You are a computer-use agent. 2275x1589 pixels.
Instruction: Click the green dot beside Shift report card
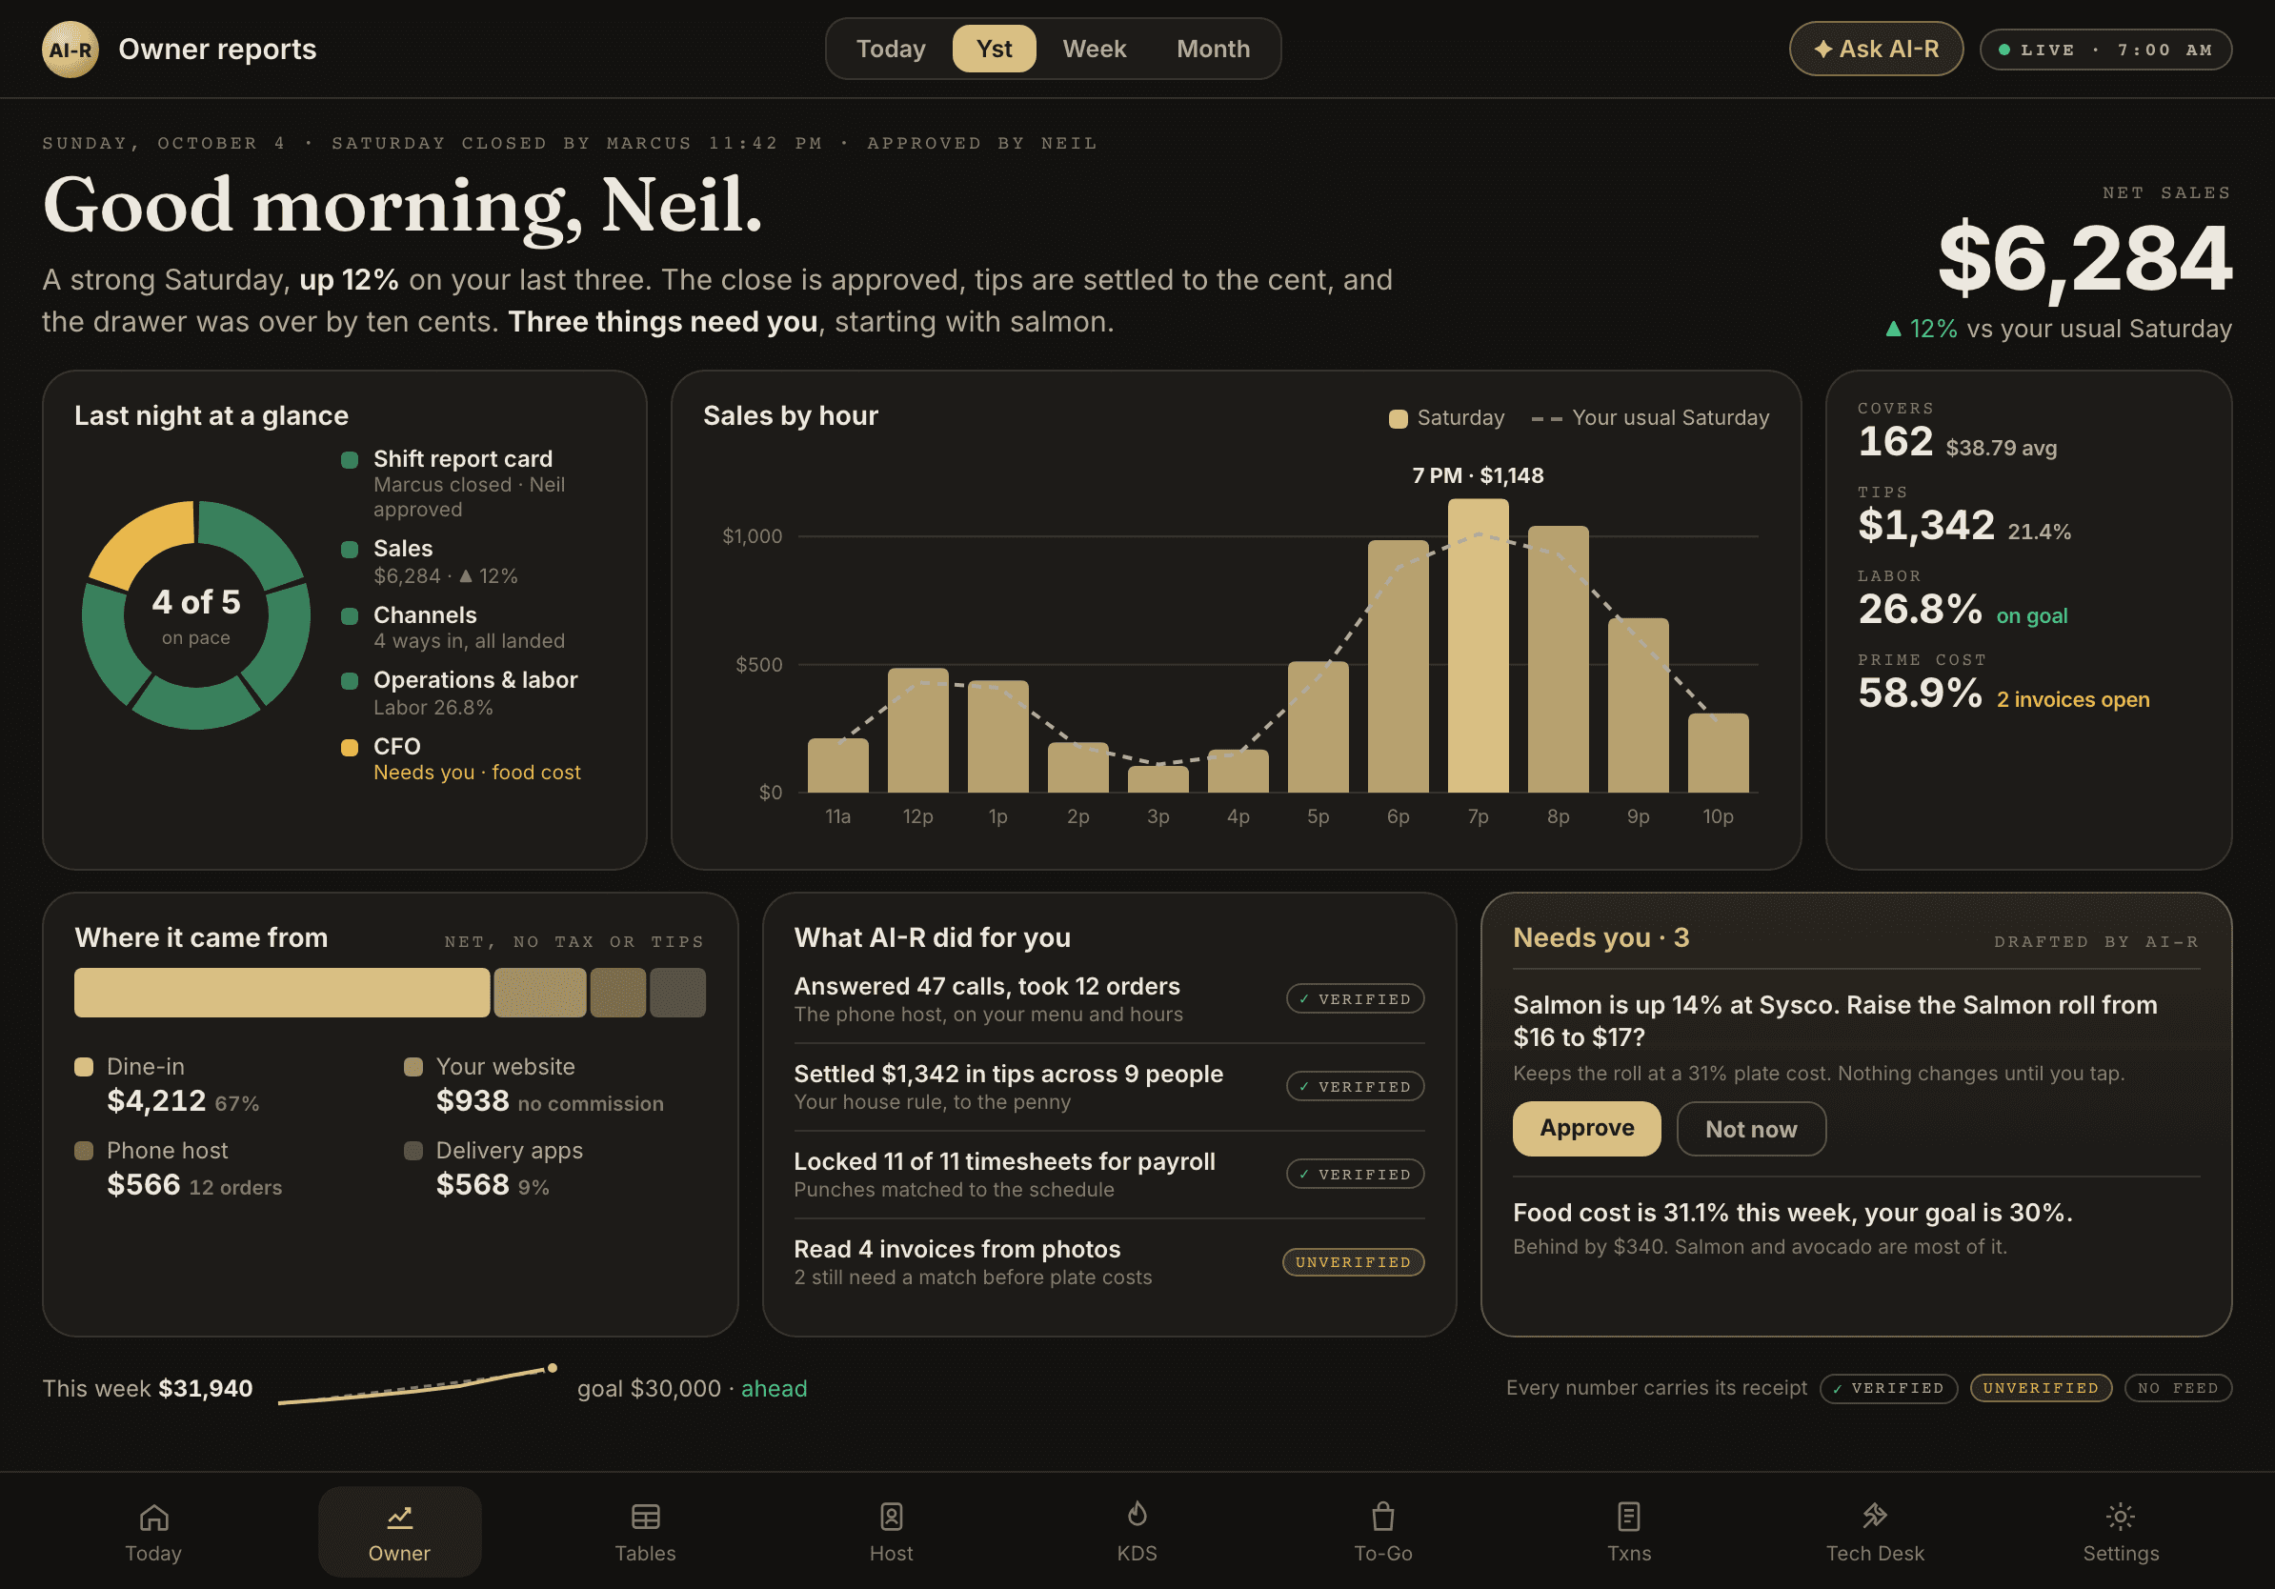pos(349,460)
